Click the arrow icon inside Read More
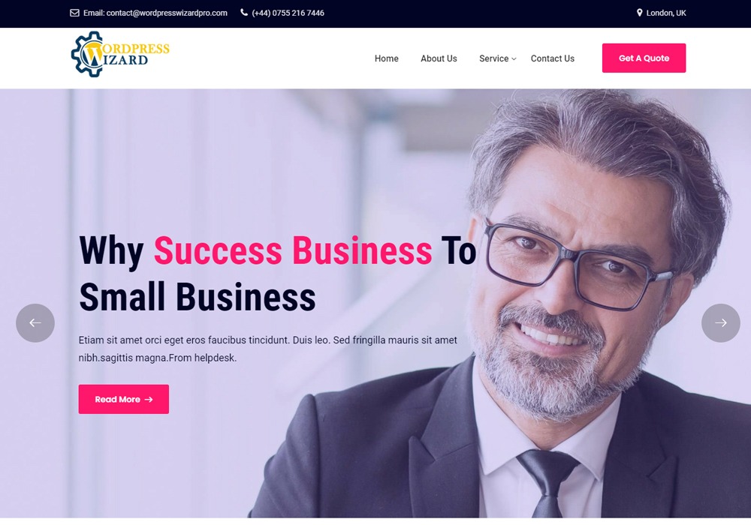The height and width of the screenshot is (525, 751). 149,399
